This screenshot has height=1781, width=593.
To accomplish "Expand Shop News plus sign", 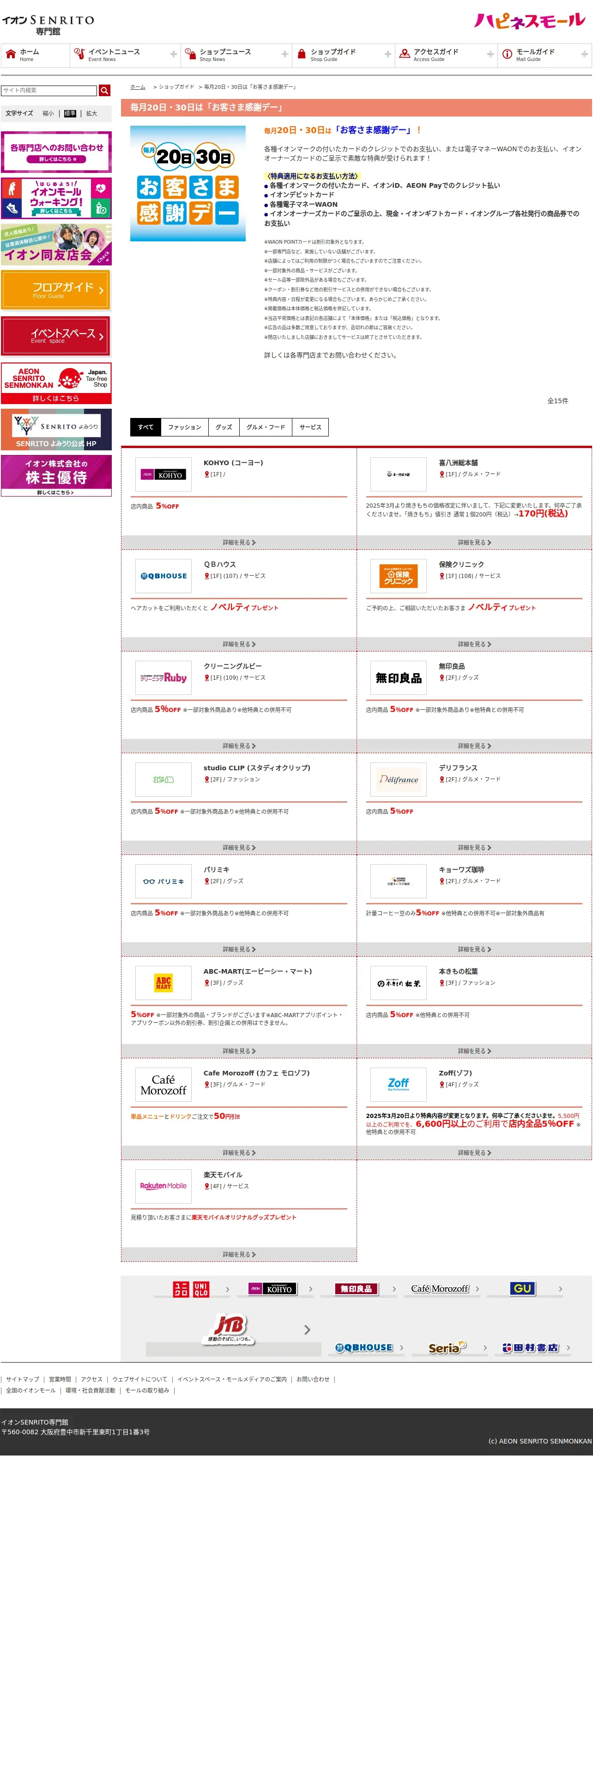I will (284, 55).
